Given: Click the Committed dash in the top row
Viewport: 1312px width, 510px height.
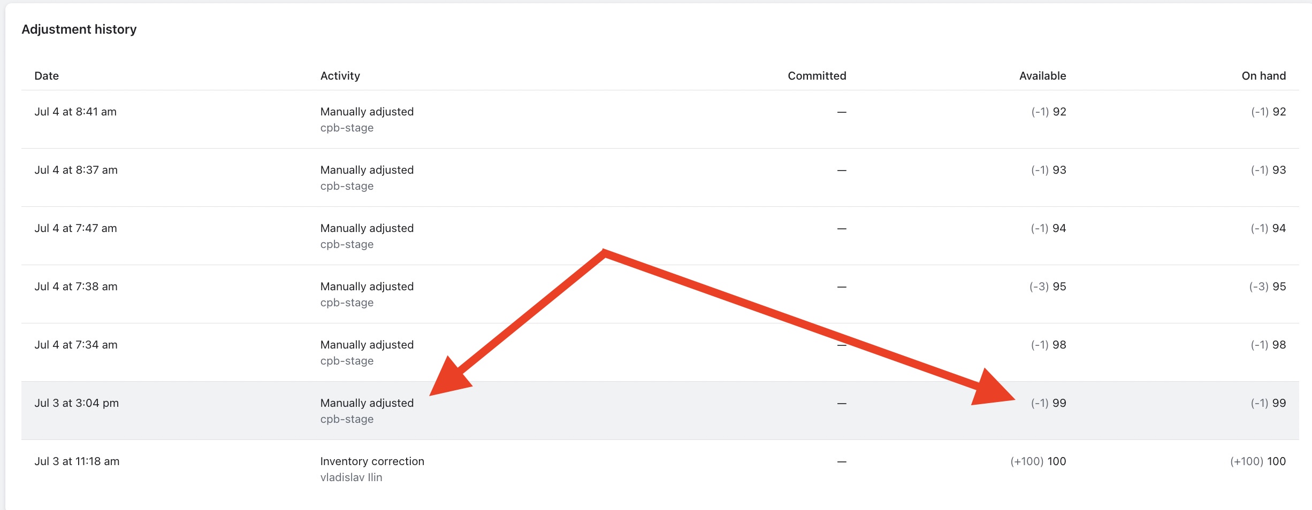Looking at the screenshot, I should [x=842, y=113].
